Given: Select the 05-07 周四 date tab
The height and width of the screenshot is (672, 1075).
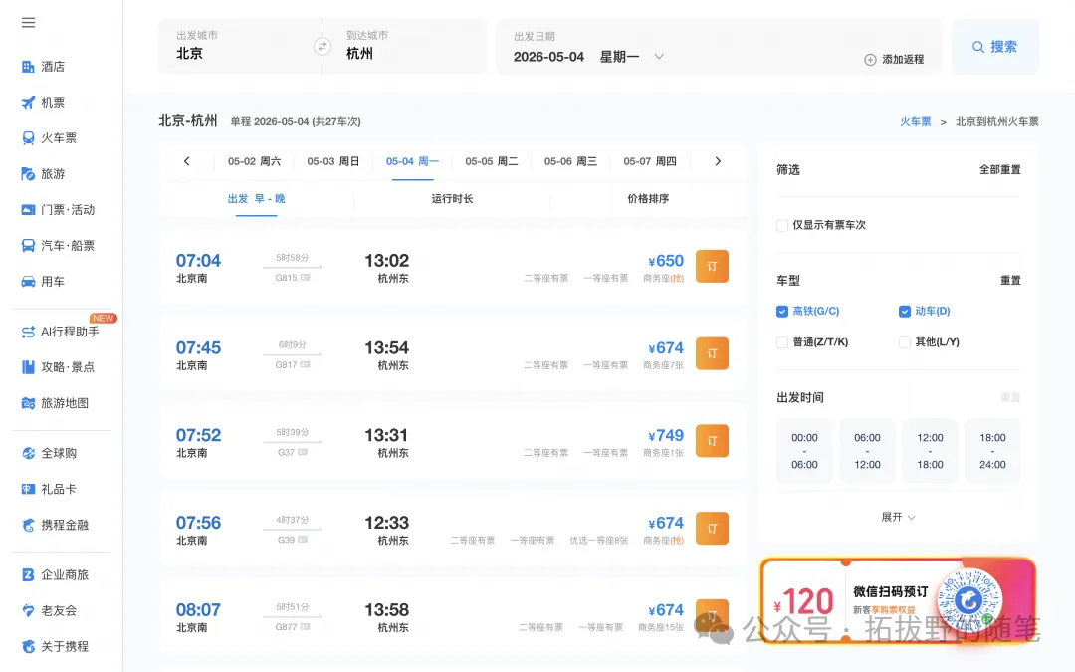Looking at the screenshot, I should (650, 161).
